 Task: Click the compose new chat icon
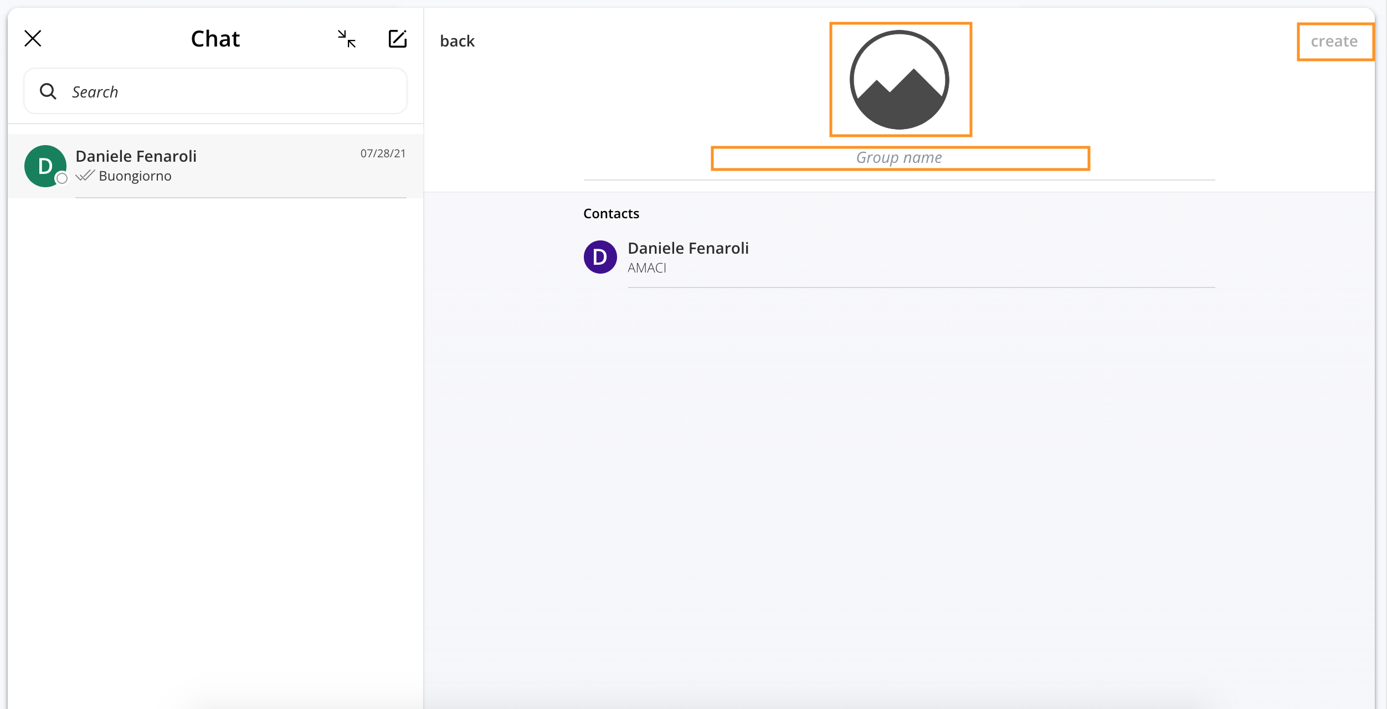[398, 39]
